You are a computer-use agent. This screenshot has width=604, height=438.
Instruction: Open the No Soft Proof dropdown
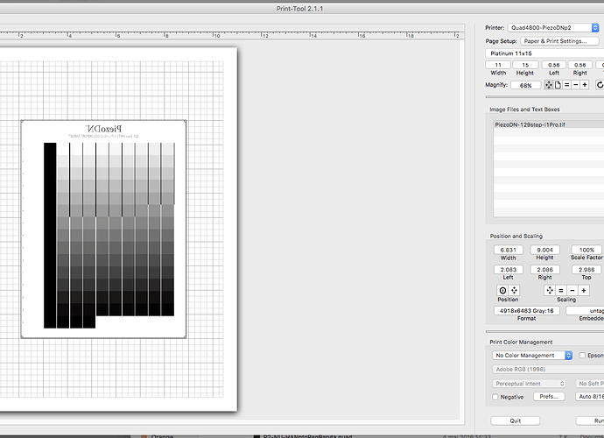tap(590, 384)
